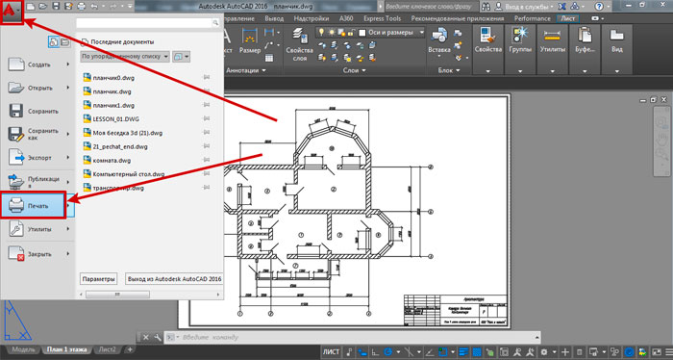
Task: Pin LESSON_01.DWG in the recent list
Action: pos(207,118)
